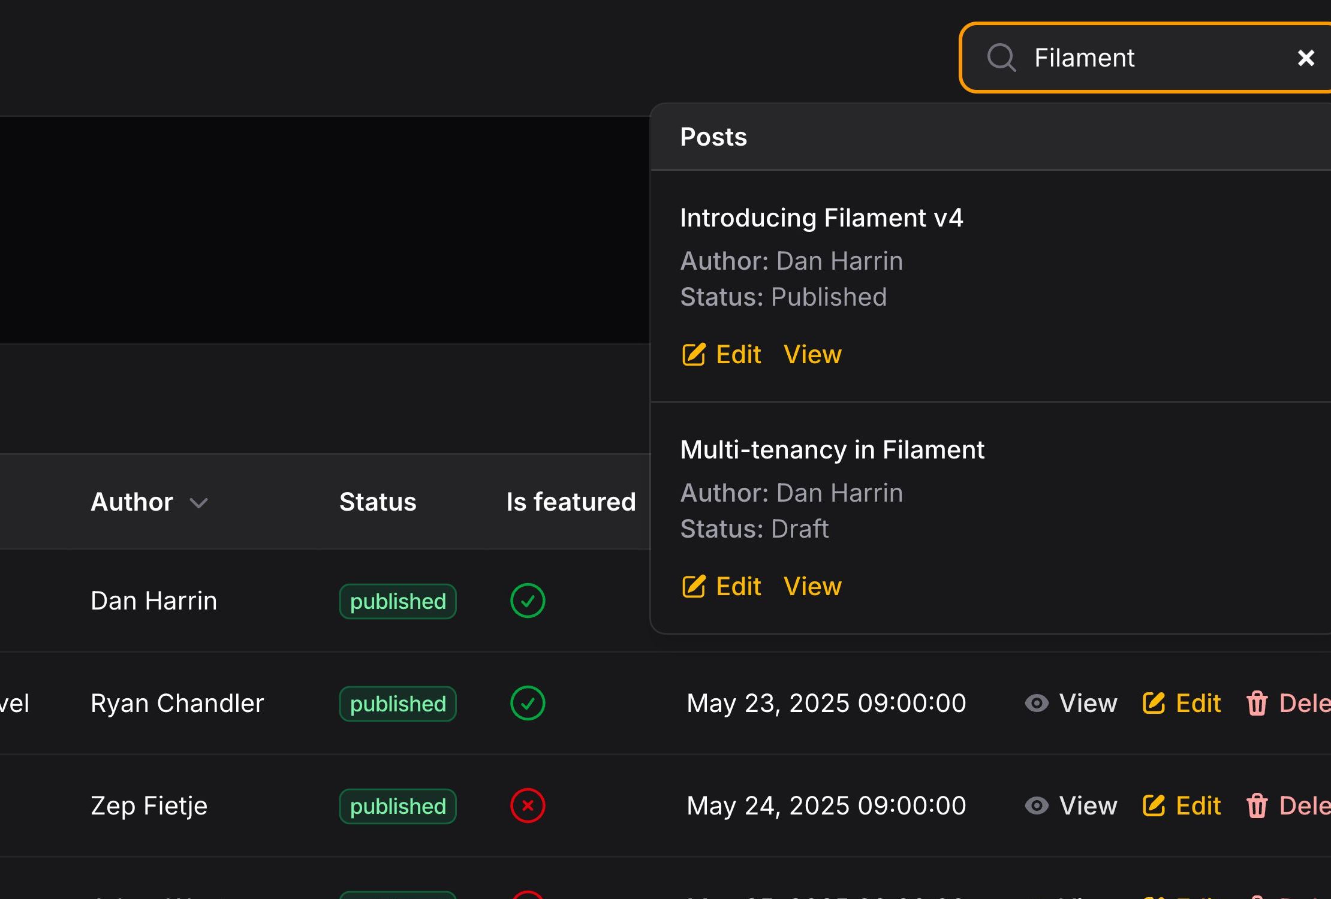Click the edit pencil icon in Ryan Chandler row
This screenshot has height=899, width=1331.
point(1154,703)
